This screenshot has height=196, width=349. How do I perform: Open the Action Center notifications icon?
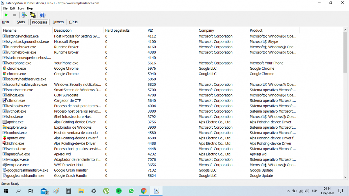341,191
